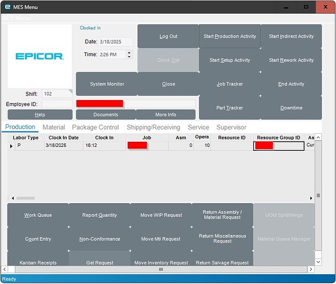Click the Epicor logo in title bar
Screen dimensions: 336x284
[x=8, y=7]
